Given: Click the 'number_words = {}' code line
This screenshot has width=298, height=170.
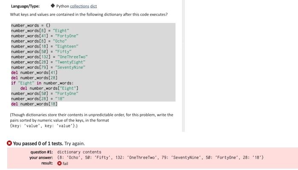Looking at the screenshot, I should click(31, 25).
